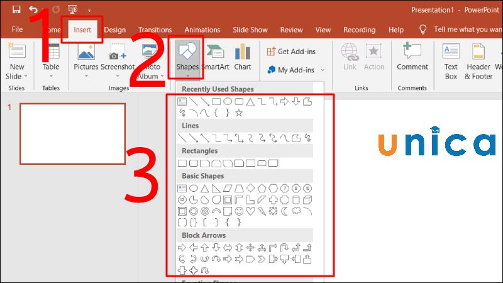
Task: Open the Recording tab
Action: pos(359,30)
